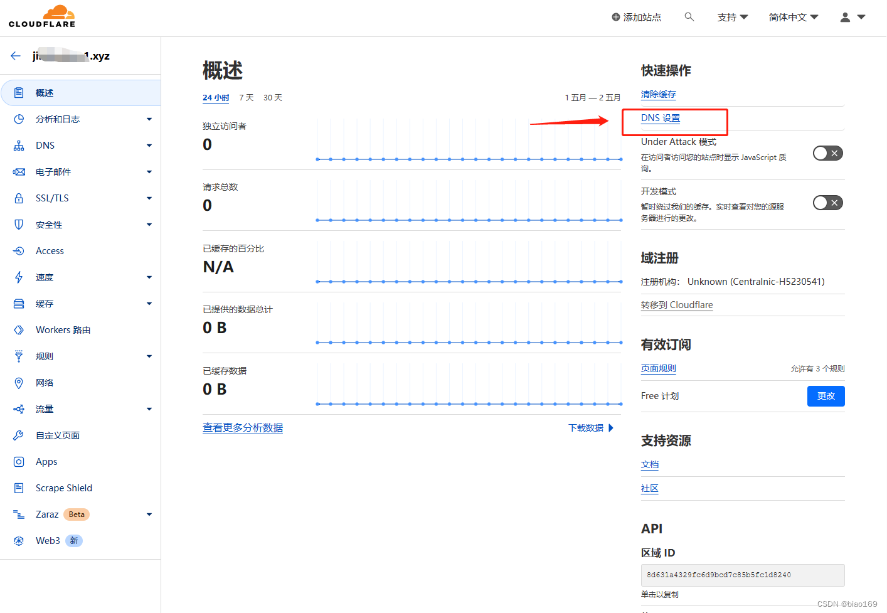Click the 下载数据 link
The image size is (887, 613).
coord(585,428)
